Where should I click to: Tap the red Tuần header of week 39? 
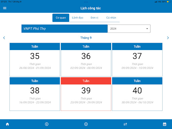point(86,81)
